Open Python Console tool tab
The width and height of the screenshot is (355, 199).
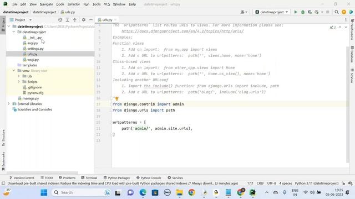pyautogui.click(x=149, y=178)
